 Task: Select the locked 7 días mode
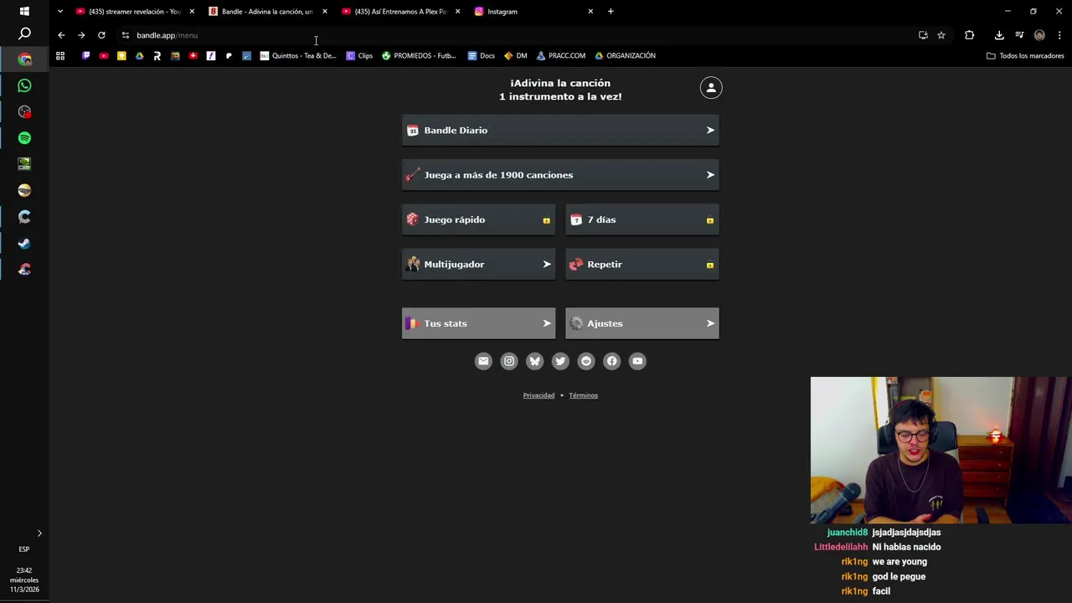coord(642,219)
